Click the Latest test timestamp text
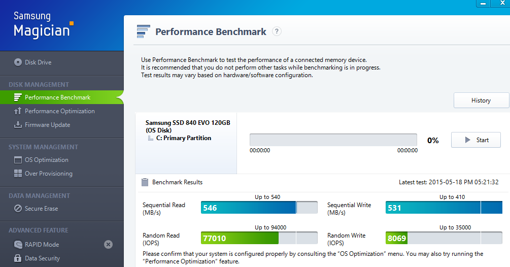The height and width of the screenshot is (267, 510). point(449,182)
